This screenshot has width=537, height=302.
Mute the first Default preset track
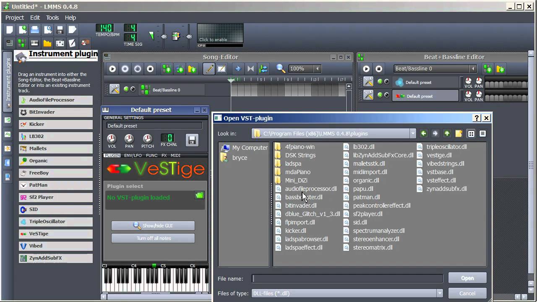tap(380, 82)
